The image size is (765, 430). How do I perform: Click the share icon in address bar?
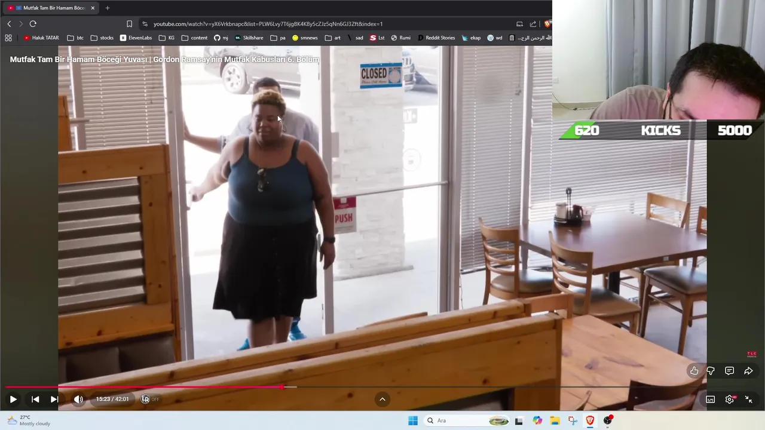click(533, 24)
